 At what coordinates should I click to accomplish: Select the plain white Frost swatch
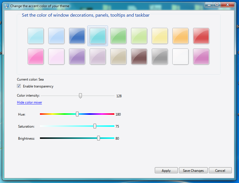coord(180,57)
